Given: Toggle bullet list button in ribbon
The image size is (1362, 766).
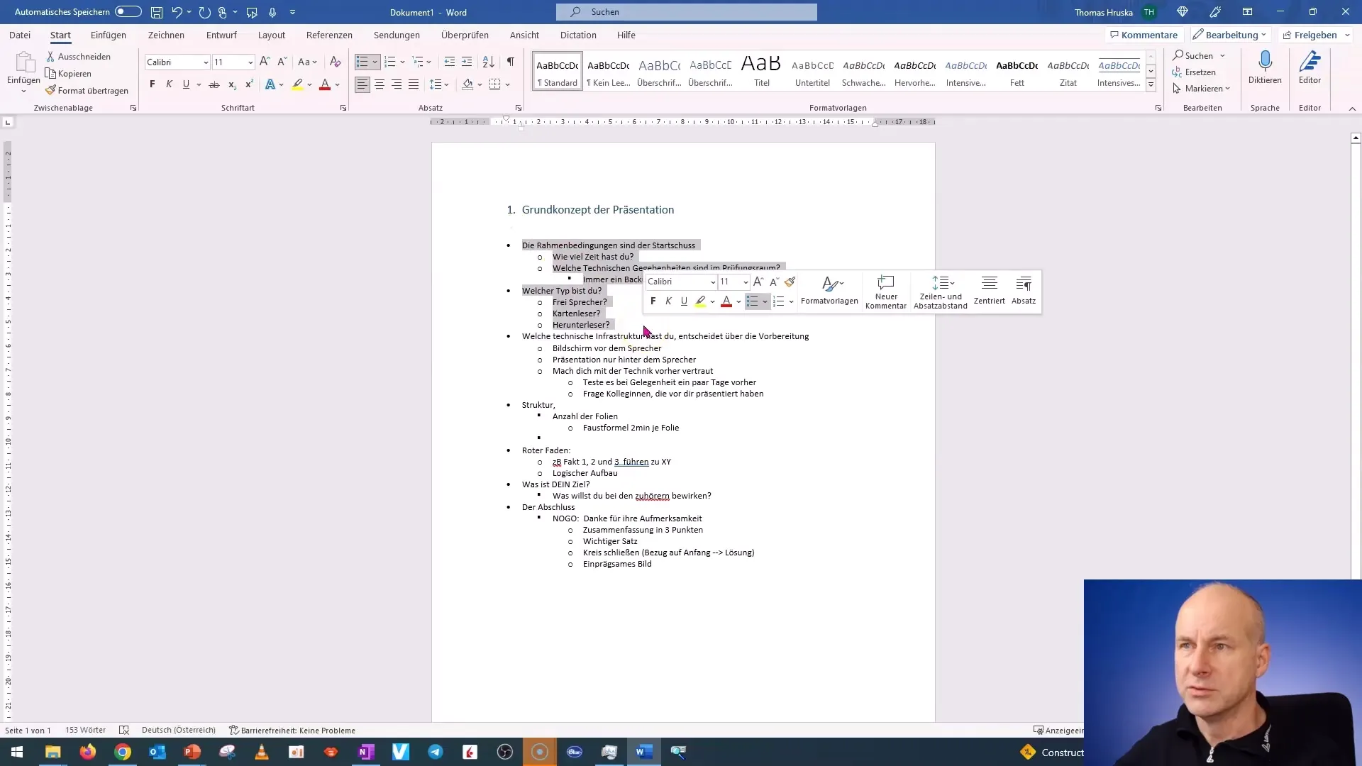Looking at the screenshot, I should tap(362, 62).
